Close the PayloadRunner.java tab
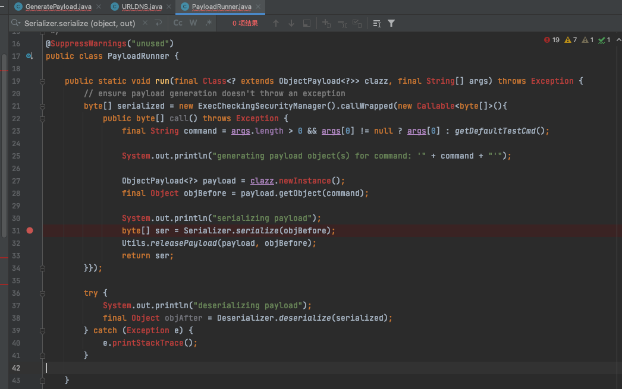This screenshot has height=389, width=622. 258,7
